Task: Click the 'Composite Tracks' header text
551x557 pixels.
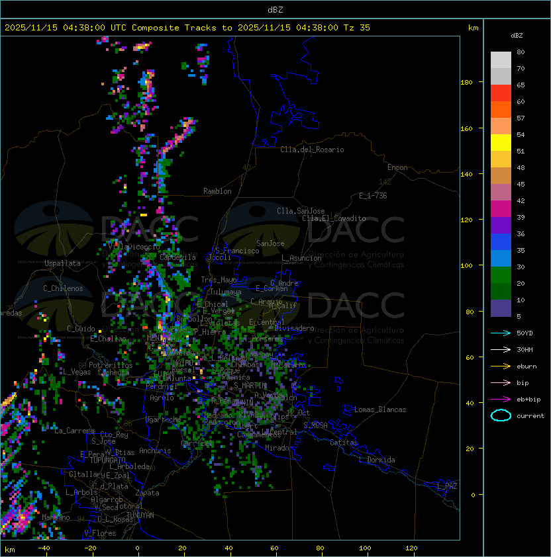Action: tap(174, 28)
